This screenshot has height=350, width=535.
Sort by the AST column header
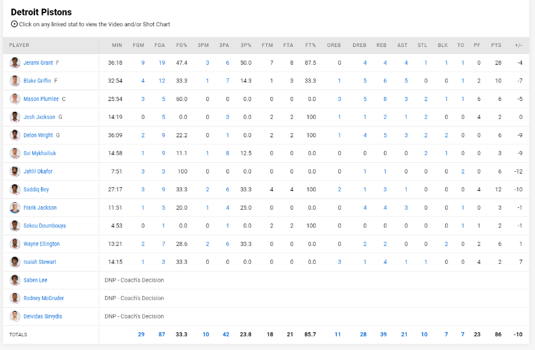point(402,45)
